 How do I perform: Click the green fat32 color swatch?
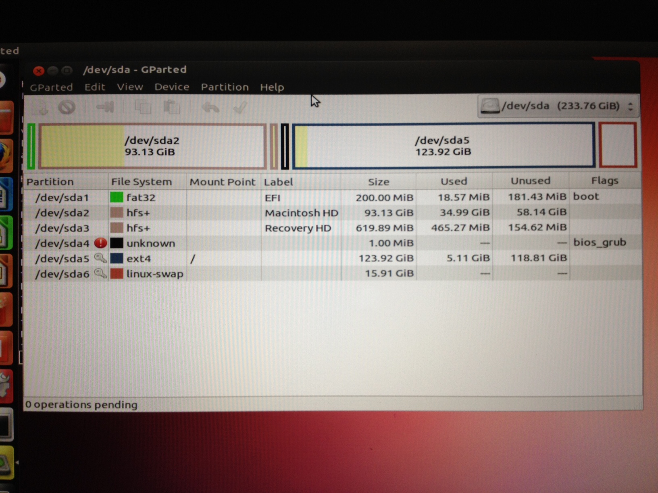tap(117, 197)
